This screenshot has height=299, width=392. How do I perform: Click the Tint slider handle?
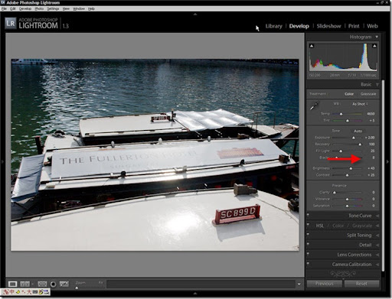347,120
